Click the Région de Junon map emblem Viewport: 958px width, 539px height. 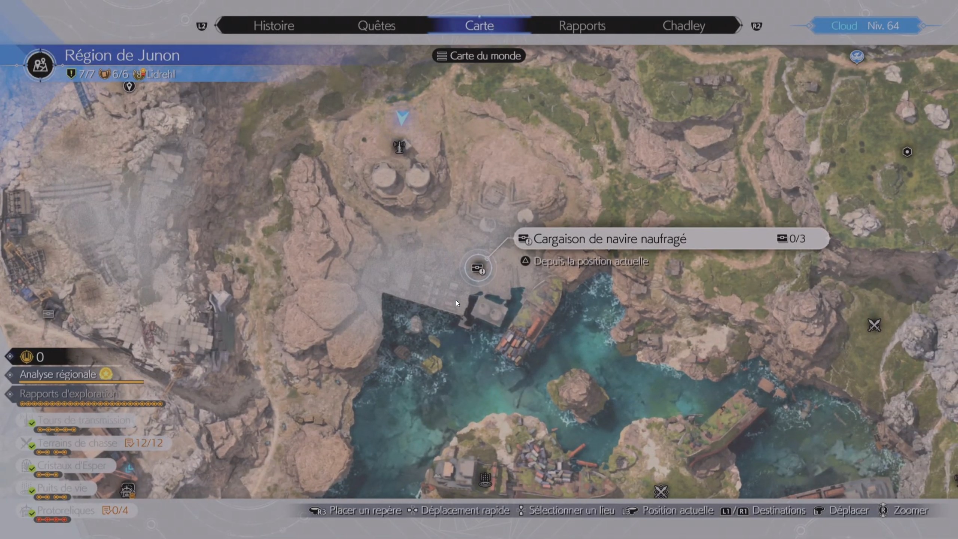click(40, 65)
